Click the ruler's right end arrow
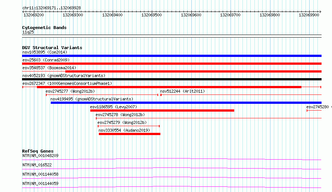 tap(320, 12)
